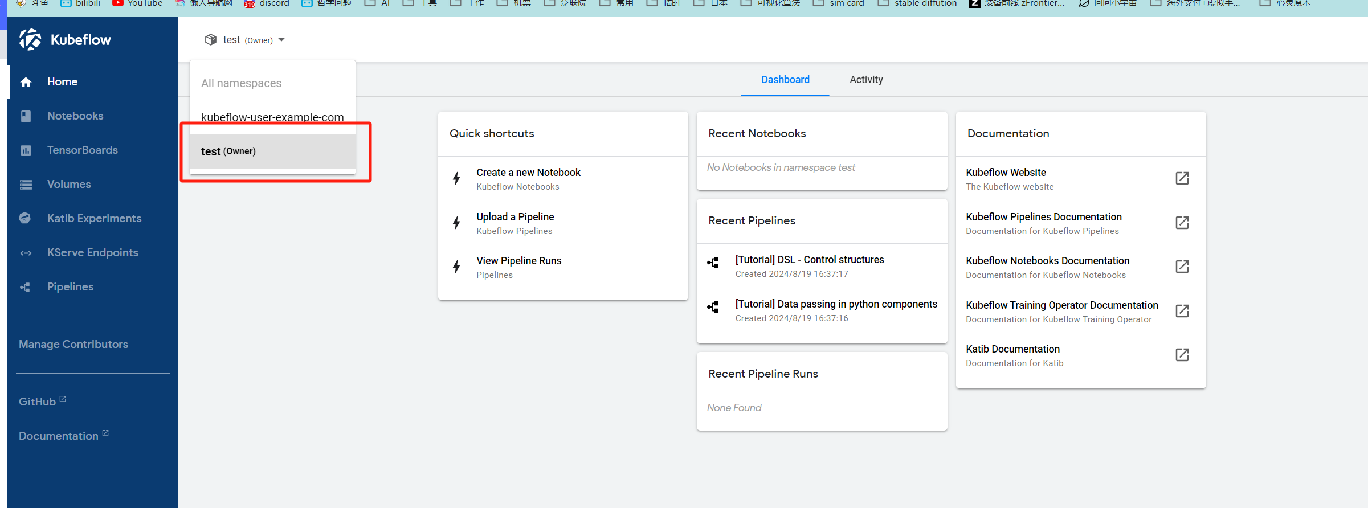Image resolution: width=1368 pixels, height=508 pixels.
Task: Open Katib Documentation entry
Action: pyautogui.click(x=1080, y=355)
